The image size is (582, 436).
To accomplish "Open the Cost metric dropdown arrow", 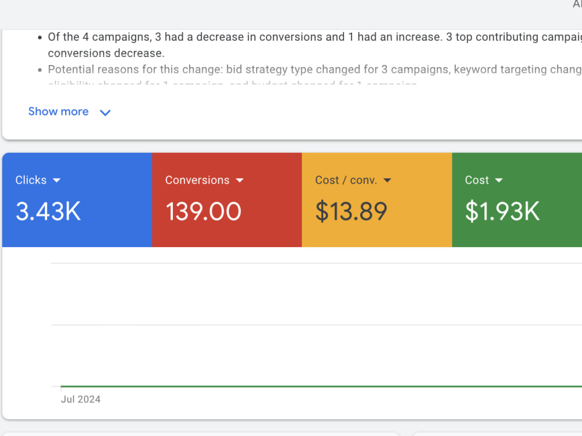I will (x=499, y=180).
